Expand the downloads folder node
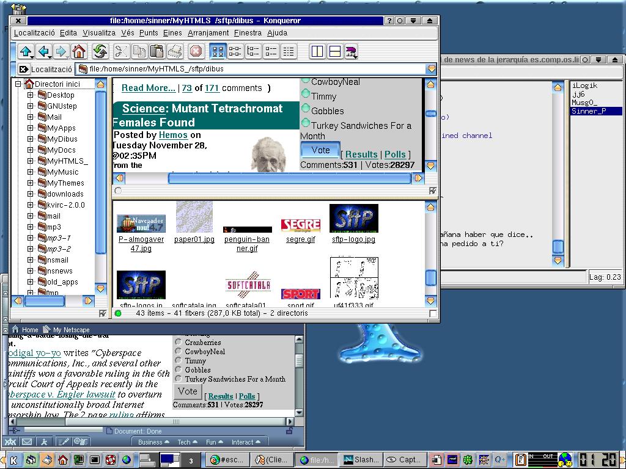 tap(31, 194)
